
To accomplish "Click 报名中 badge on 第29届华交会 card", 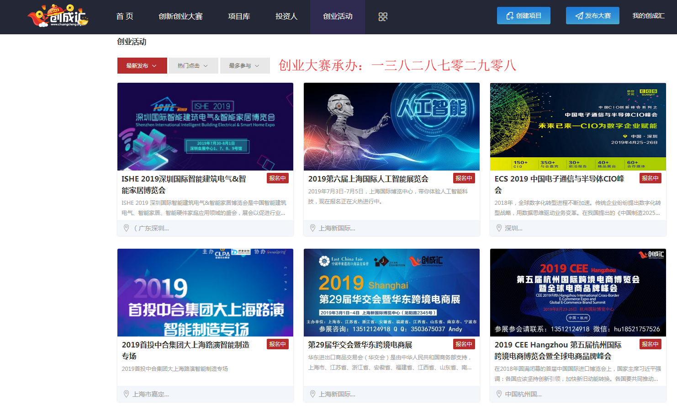I will click(464, 344).
